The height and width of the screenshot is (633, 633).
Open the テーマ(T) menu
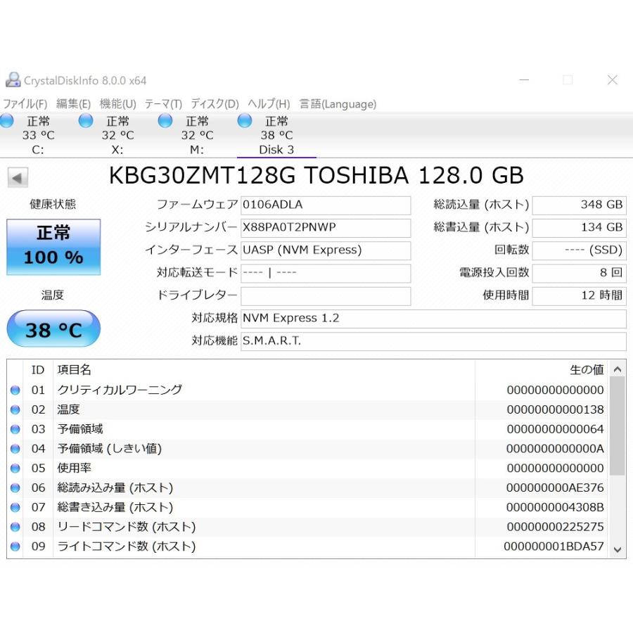click(x=163, y=103)
